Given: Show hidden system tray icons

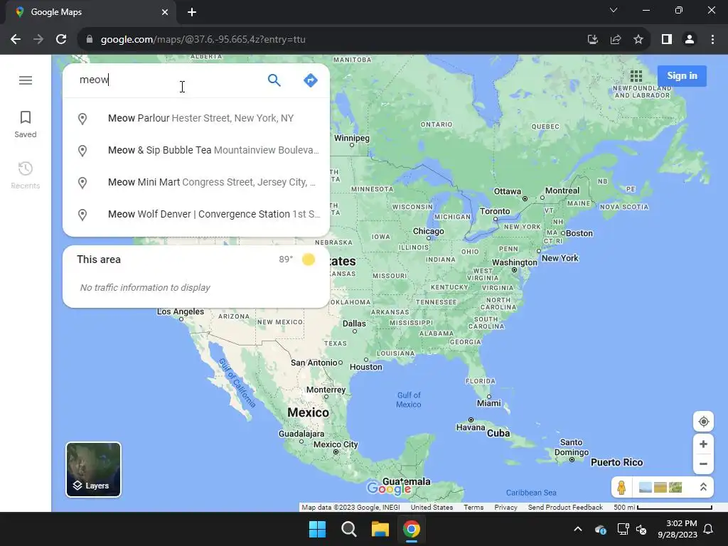Looking at the screenshot, I should (x=578, y=529).
